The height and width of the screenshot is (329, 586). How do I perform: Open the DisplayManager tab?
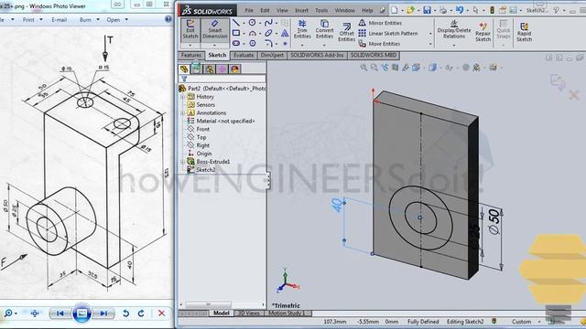point(234,69)
